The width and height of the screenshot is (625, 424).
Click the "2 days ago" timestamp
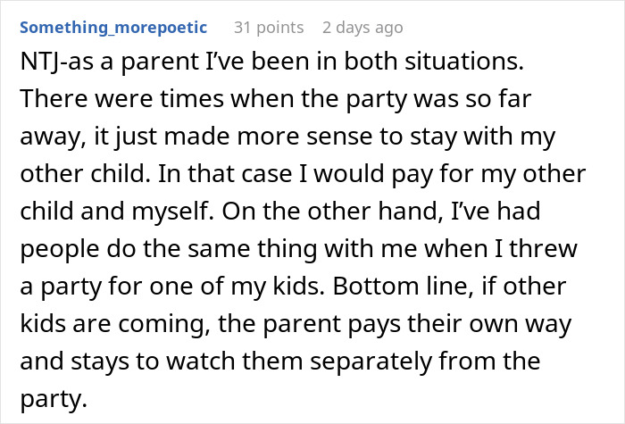[362, 28]
